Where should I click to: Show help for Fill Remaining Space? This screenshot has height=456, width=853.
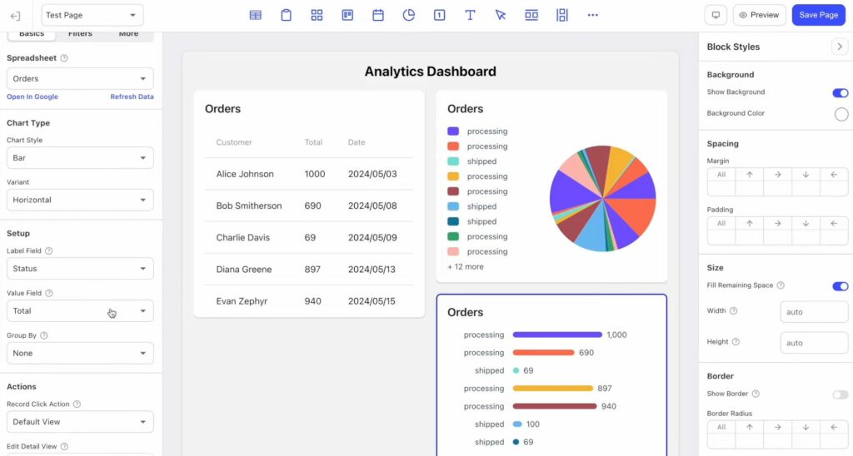click(x=781, y=285)
